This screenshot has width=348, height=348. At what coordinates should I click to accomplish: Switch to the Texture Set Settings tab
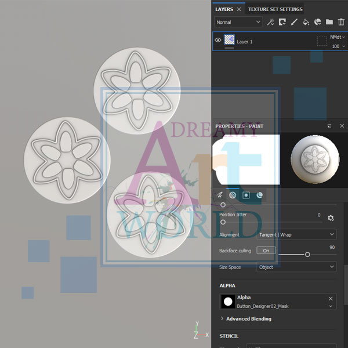275,9
